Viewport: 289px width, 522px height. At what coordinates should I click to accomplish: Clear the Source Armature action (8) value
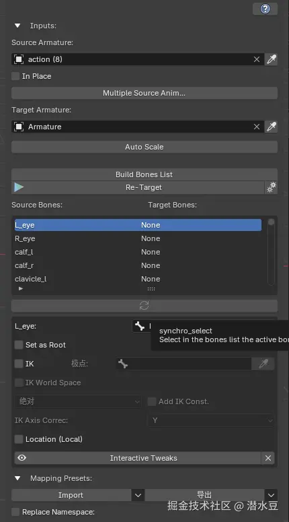coord(257,59)
